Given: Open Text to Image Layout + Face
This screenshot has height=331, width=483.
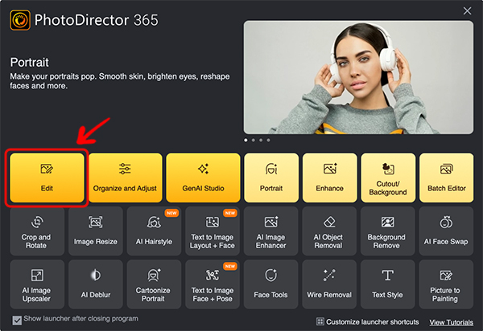Looking at the screenshot, I should tap(213, 231).
